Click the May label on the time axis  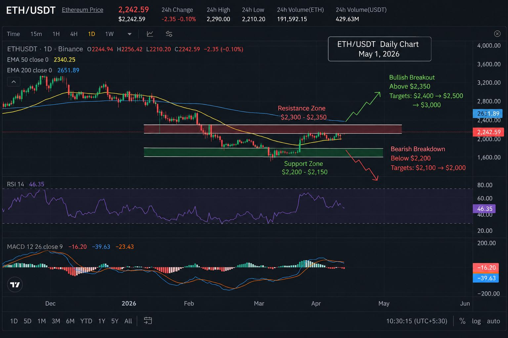(x=384, y=303)
